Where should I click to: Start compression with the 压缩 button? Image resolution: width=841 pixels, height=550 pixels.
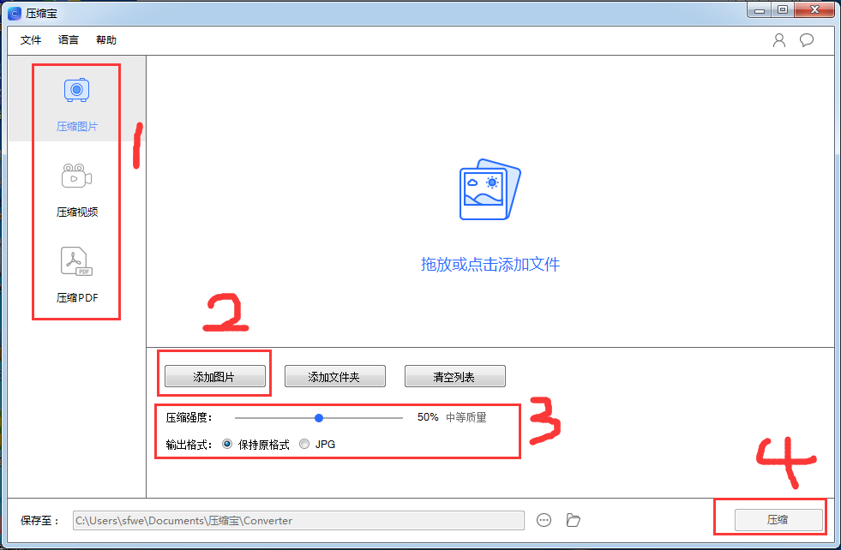tap(778, 519)
